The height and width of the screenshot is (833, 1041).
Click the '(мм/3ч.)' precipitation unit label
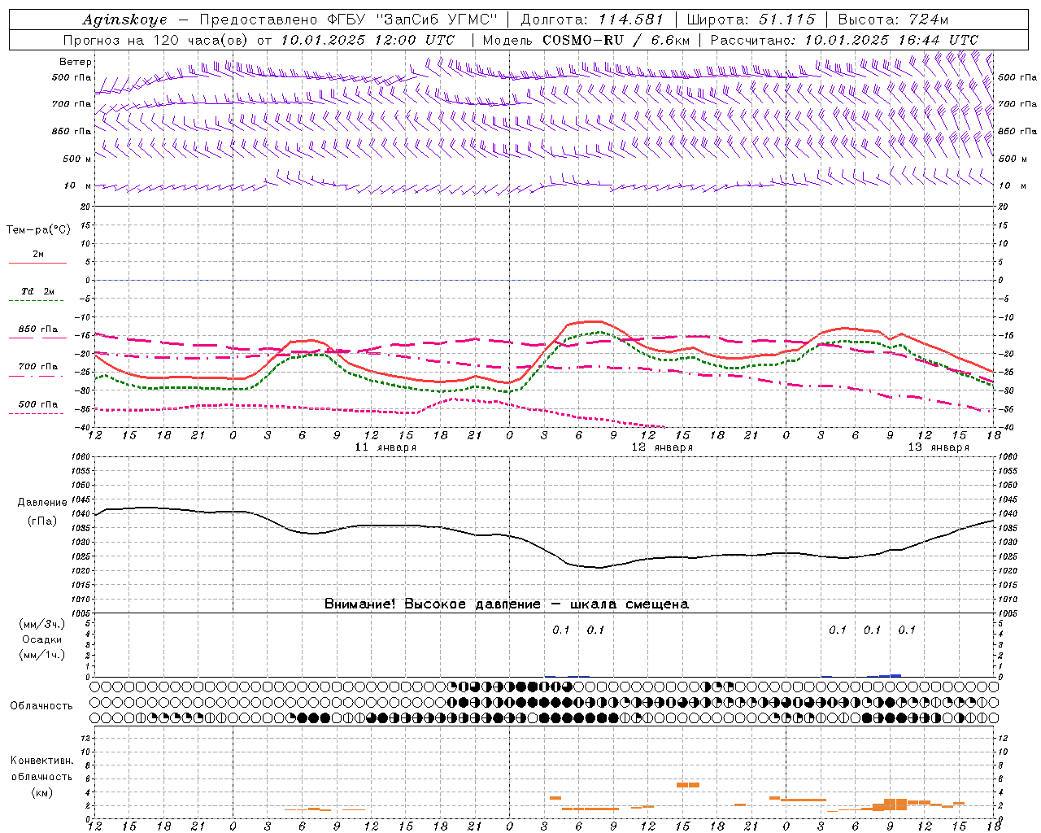[42, 624]
